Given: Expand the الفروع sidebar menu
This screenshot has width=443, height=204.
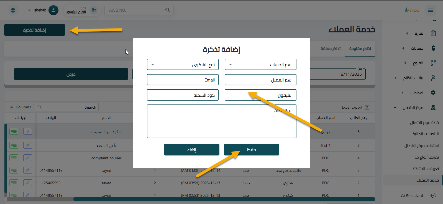Looking at the screenshot, I should tap(405, 63).
